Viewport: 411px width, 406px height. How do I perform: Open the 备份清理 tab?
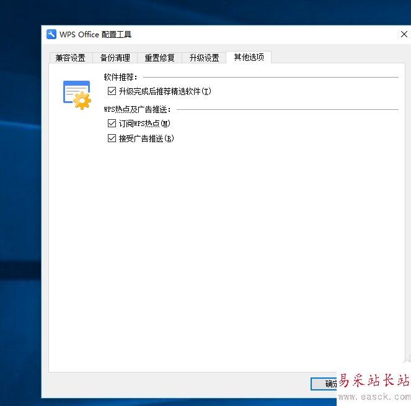click(115, 58)
